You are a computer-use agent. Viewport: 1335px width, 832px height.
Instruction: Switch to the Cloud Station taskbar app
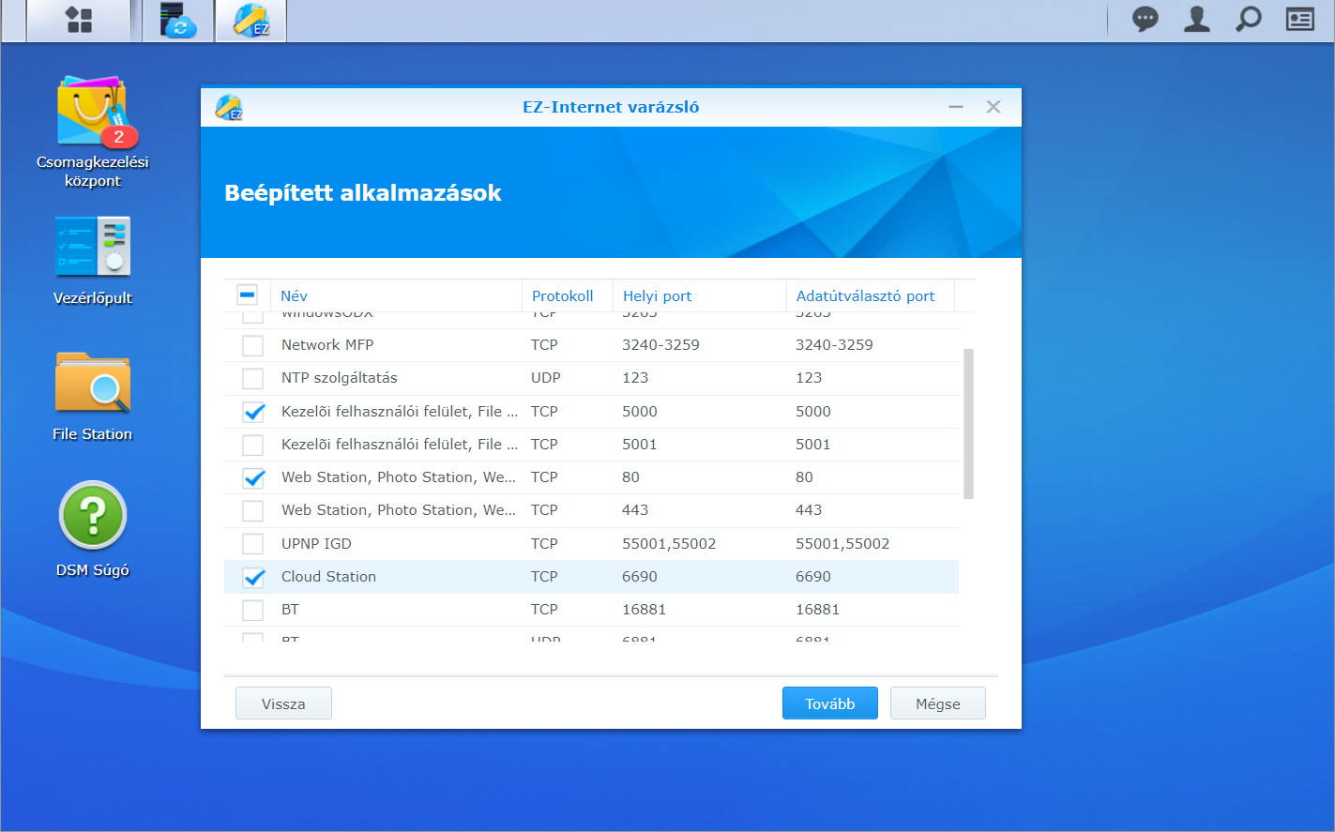point(178,21)
